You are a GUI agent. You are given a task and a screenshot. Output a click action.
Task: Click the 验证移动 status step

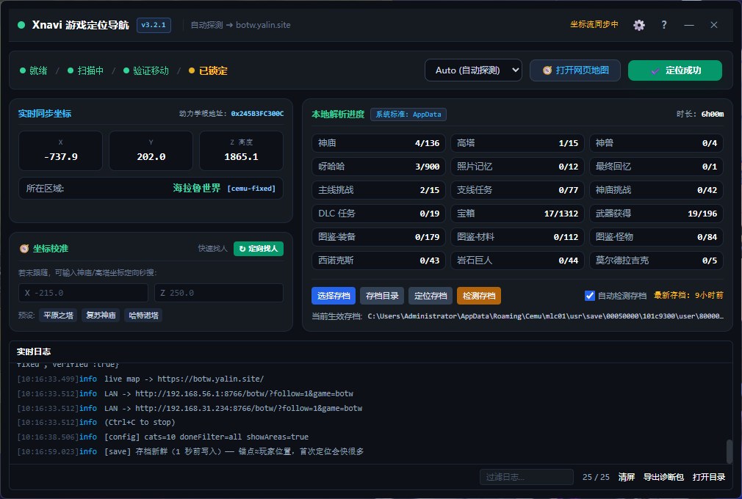point(145,71)
